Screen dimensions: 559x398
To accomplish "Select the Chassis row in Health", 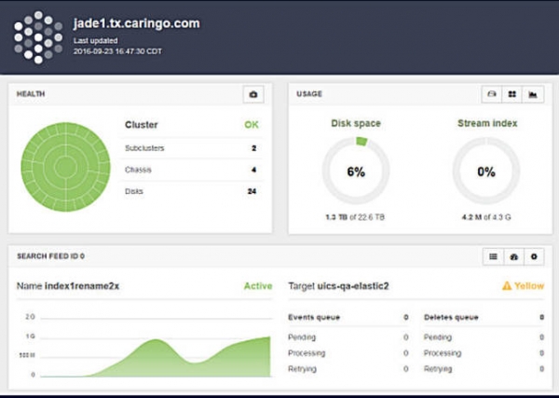I will click(x=191, y=170).
